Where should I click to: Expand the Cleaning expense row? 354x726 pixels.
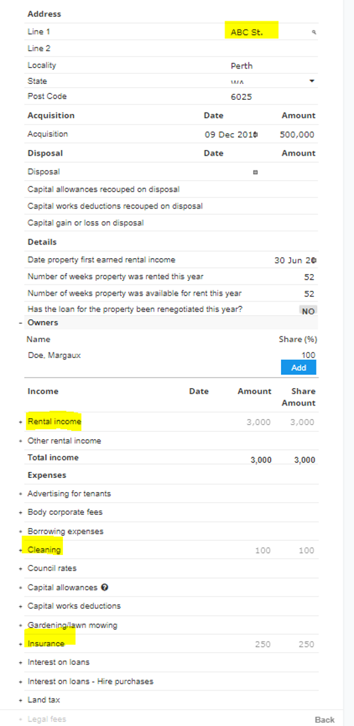coord(20,550)
